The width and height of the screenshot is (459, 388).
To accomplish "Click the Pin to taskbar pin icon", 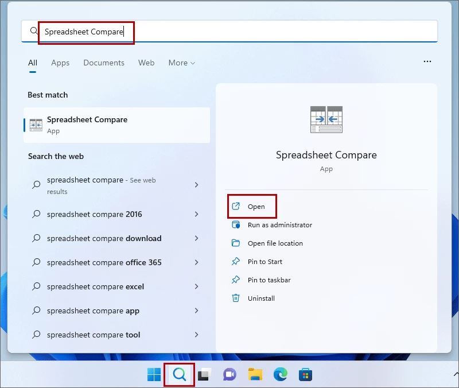I will coord(236,280).
